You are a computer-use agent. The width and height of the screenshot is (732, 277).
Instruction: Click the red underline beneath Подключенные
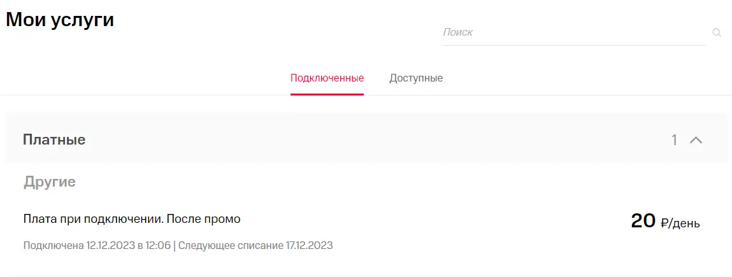point(327,94)
